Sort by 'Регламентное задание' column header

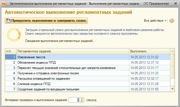73,51
